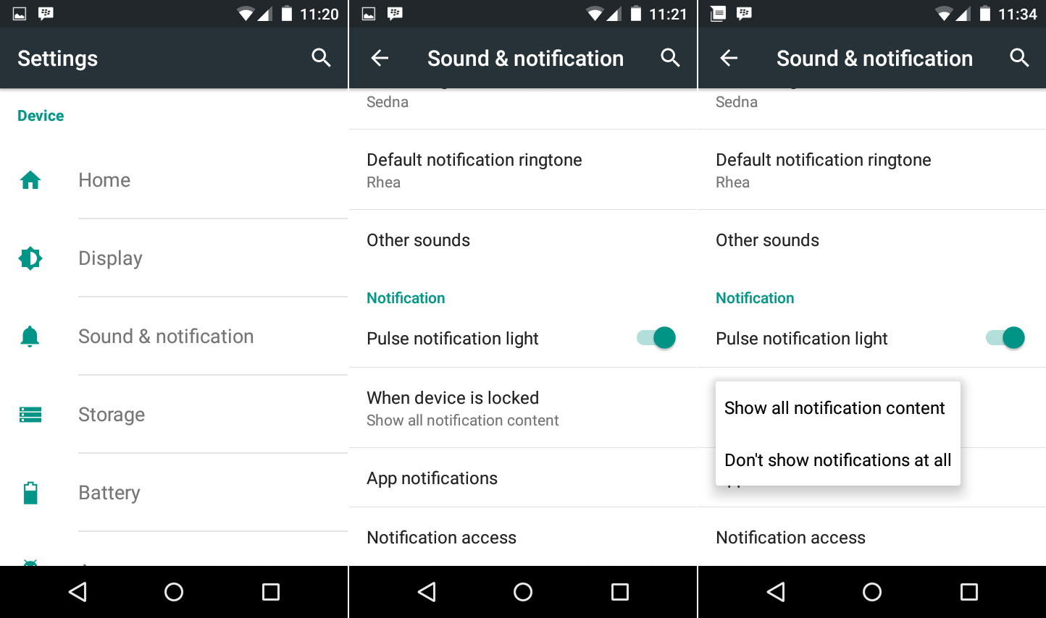The image size is (1046, 618).
Task: Open the When device is locked setting
Action: [x=522, y=408]
